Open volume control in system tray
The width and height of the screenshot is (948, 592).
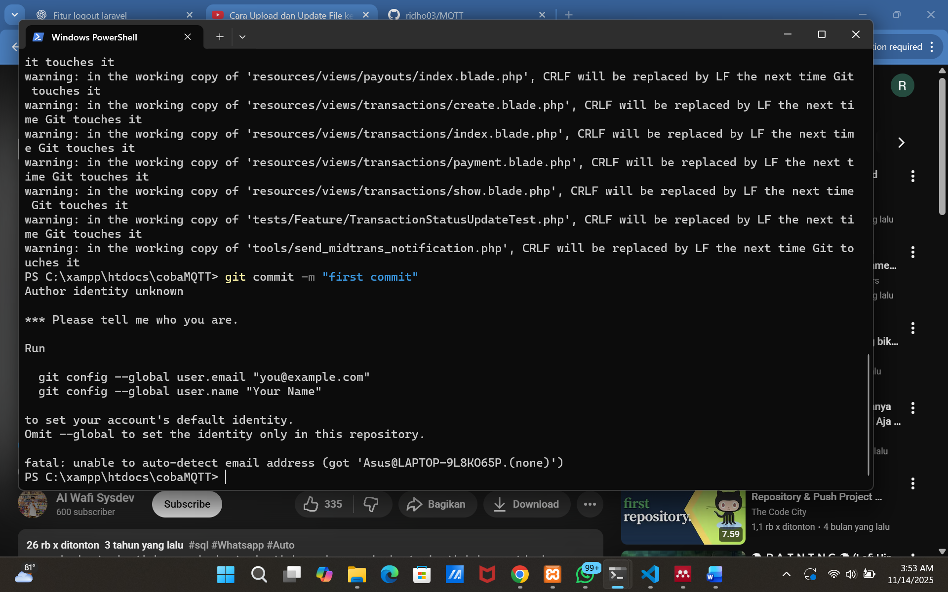(x=851, y=574)
